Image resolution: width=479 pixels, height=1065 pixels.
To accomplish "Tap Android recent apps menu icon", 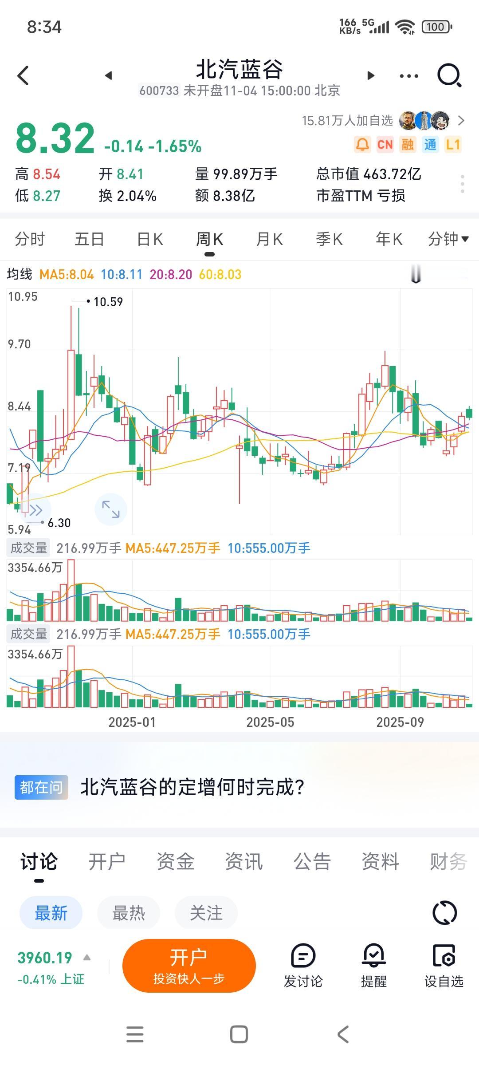I will (x=135, y=1034).
